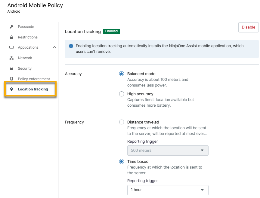Open the 500 meters reporting trigger dropdown

168,151
